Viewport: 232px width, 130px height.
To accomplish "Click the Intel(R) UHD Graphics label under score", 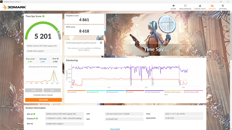I will pos(43,51).
